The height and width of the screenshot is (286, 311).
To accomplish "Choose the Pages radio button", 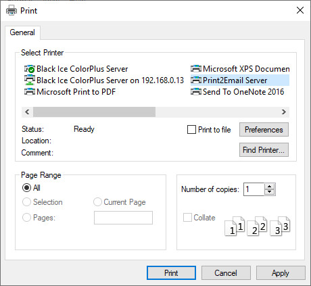I will pos(26,218).
